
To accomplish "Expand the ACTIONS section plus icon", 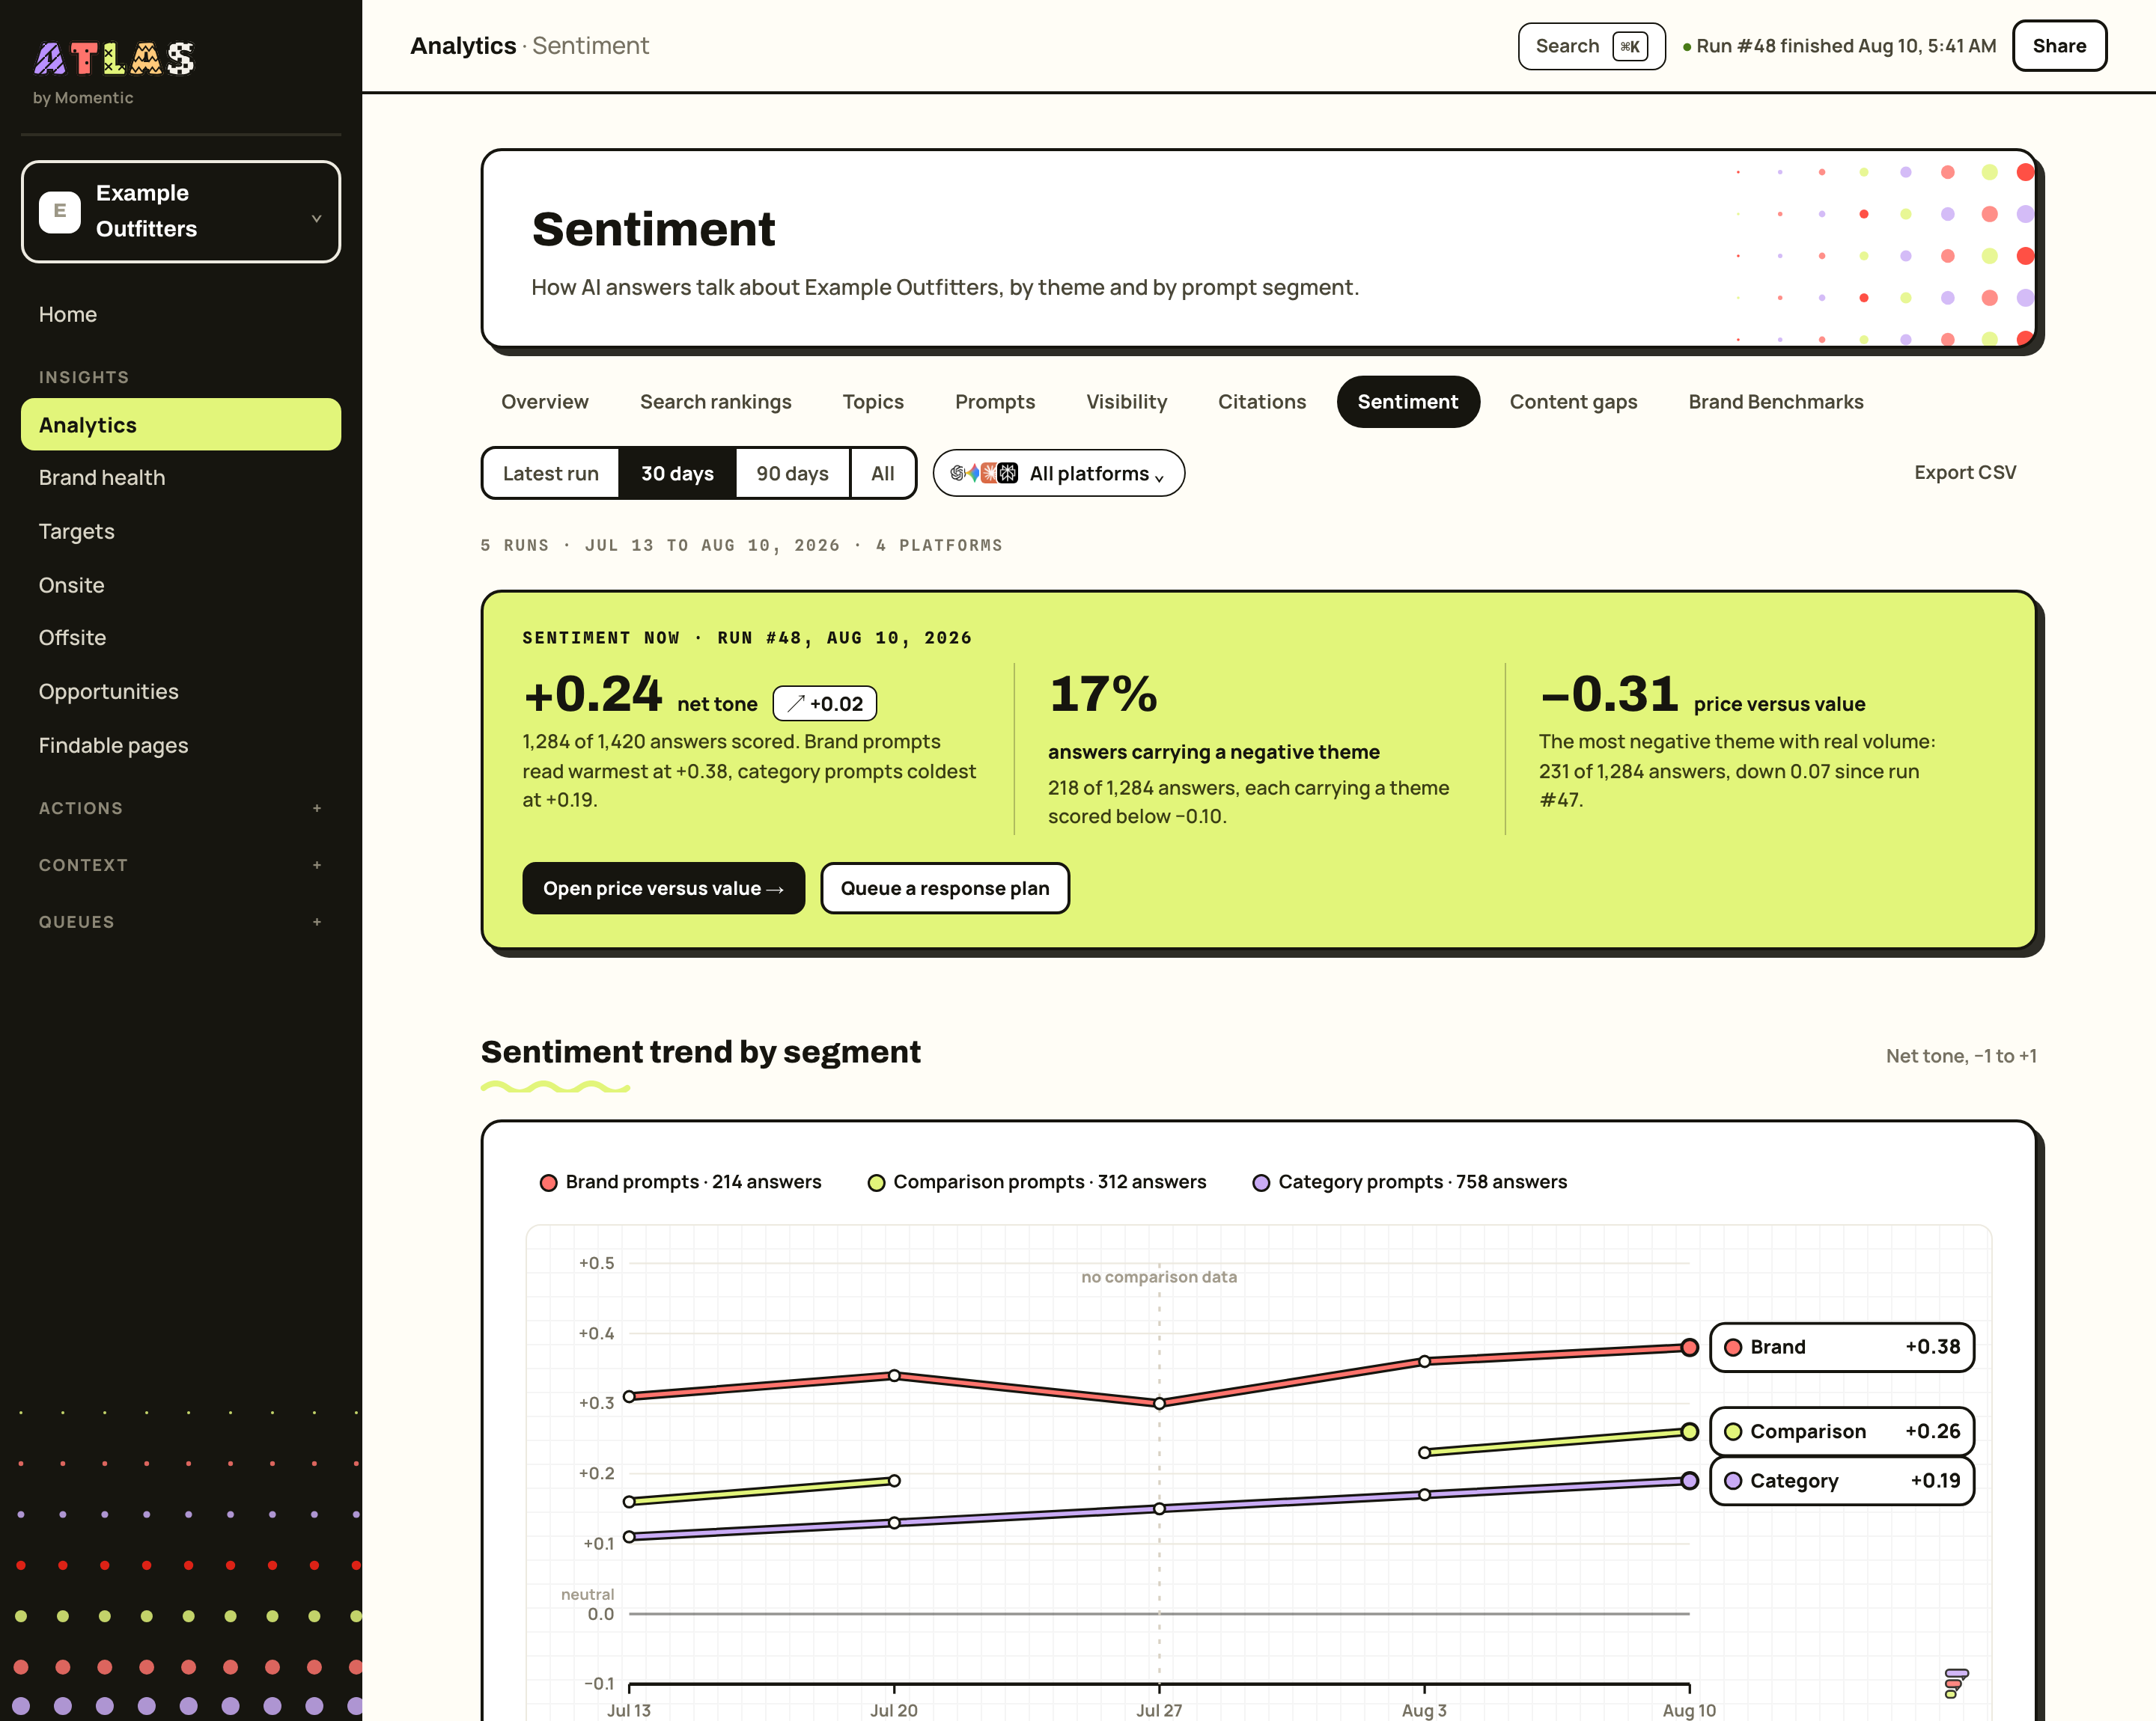I will [x=317, y=809].
